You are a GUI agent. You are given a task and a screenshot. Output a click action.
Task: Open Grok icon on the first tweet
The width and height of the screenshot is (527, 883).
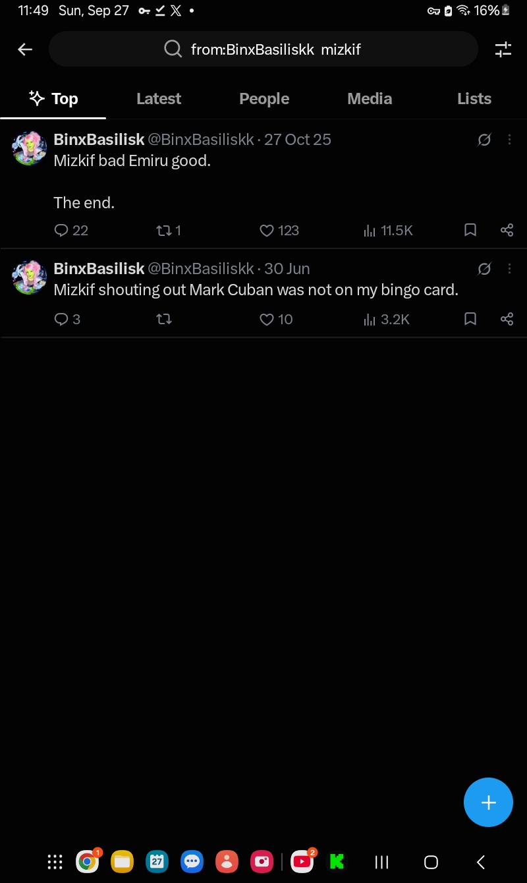(484, 140)
